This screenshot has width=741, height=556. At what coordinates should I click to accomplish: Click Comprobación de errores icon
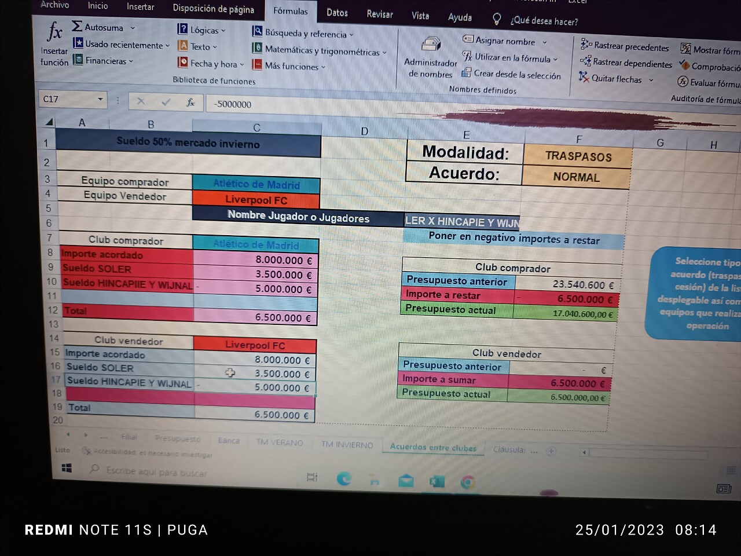tap(684, 65)
